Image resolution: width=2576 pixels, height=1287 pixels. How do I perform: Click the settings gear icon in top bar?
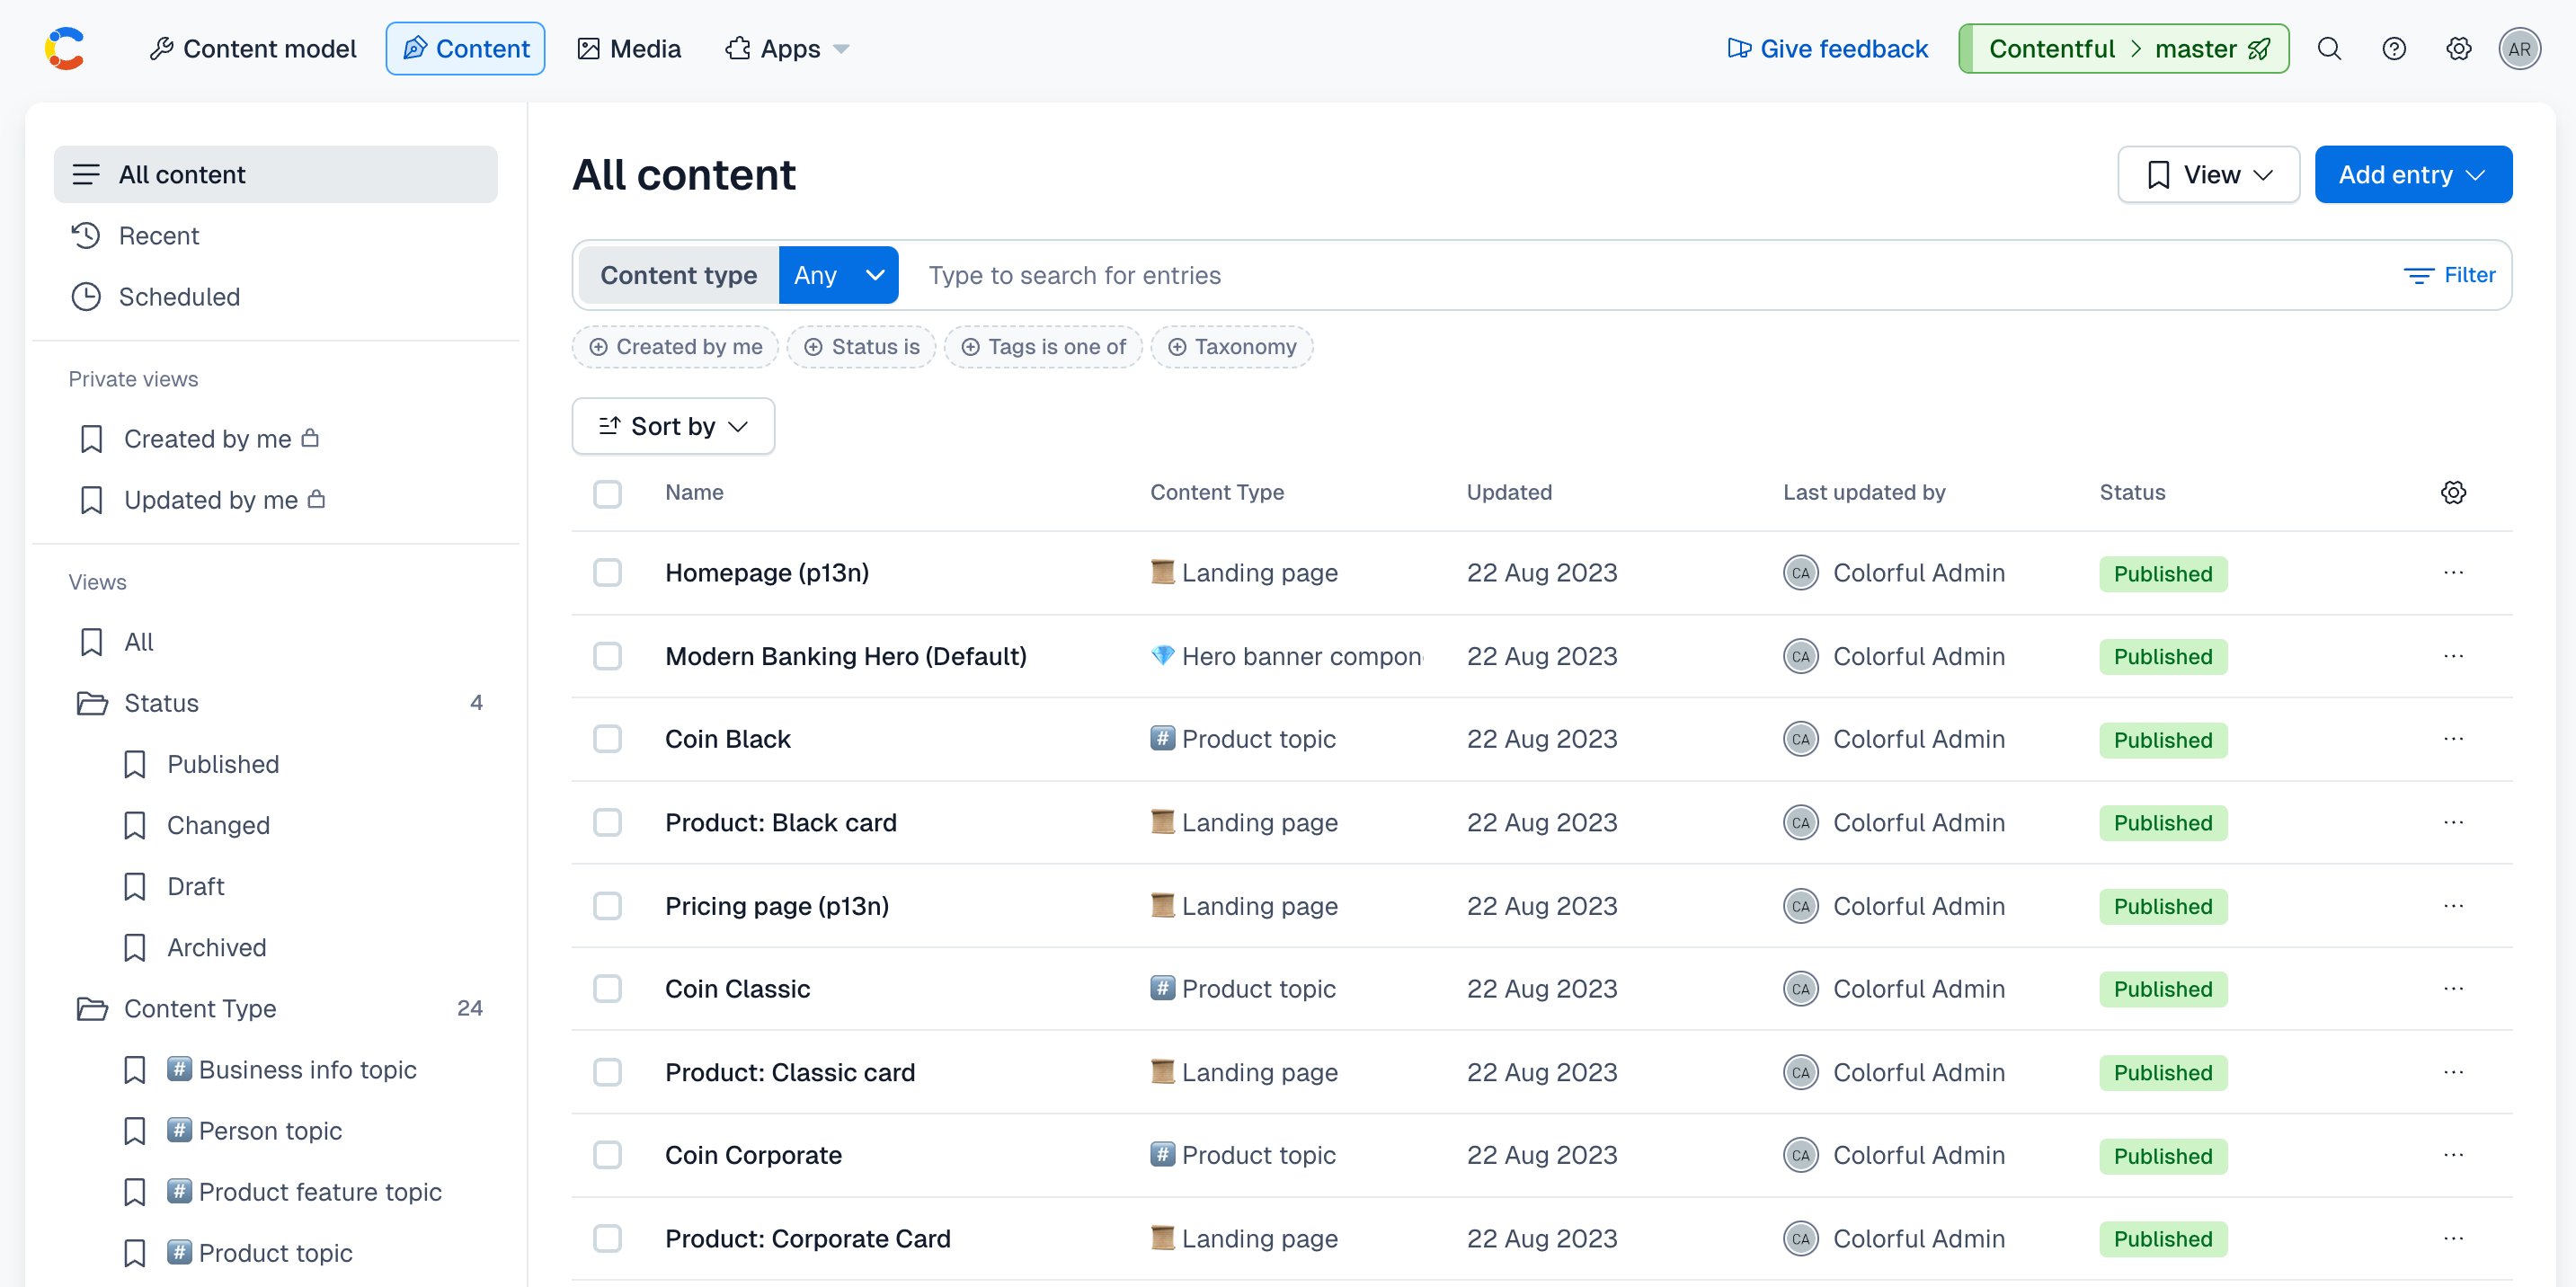pos(2459,48)
